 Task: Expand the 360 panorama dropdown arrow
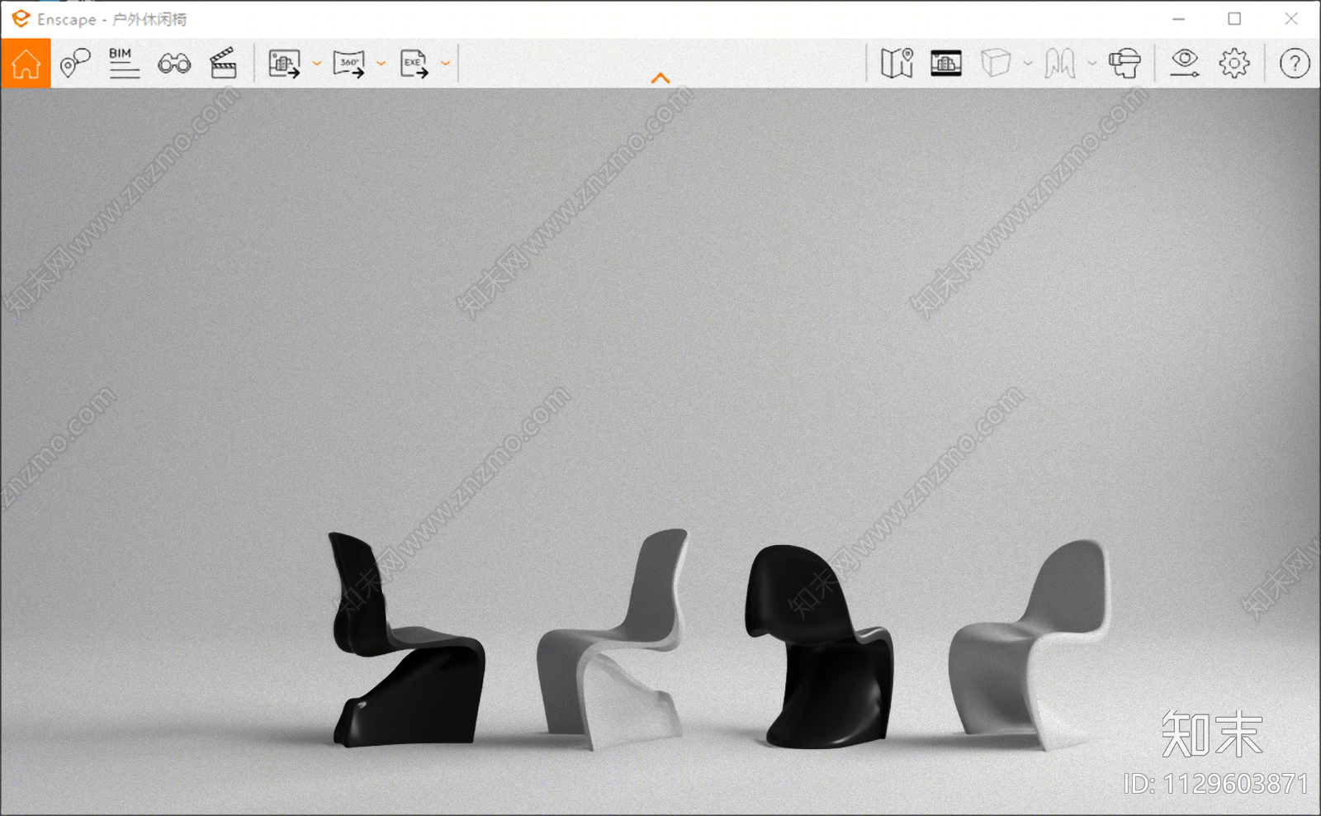381,64
